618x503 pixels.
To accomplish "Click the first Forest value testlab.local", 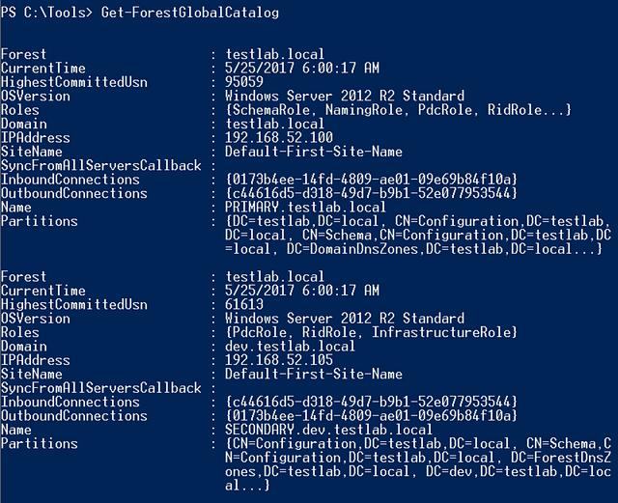I will (x=274, y=54).
